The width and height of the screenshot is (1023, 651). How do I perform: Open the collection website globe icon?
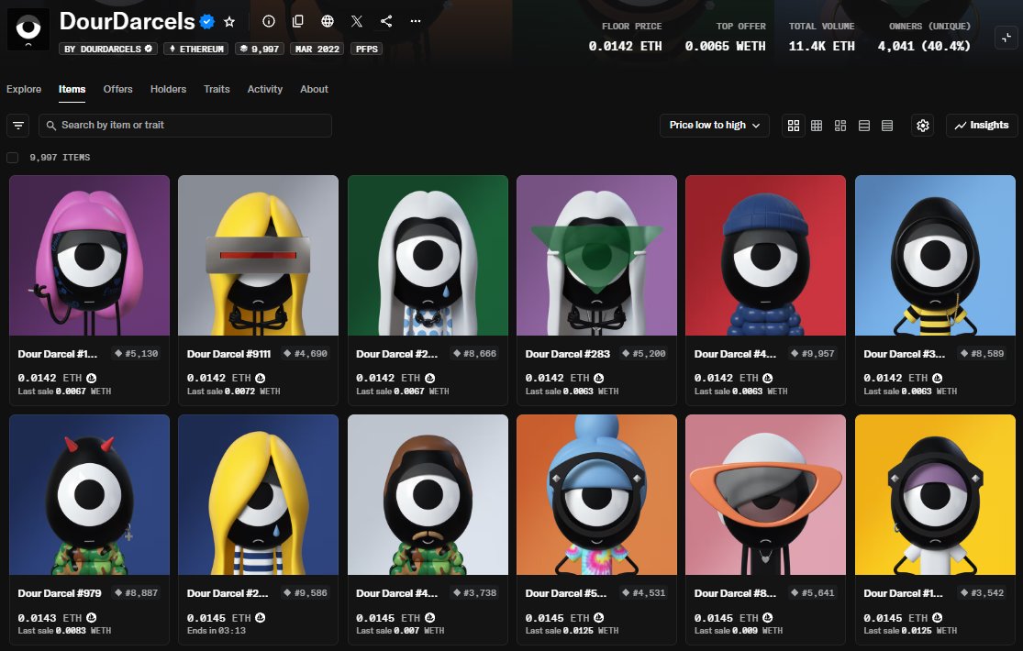coord(328,21)
